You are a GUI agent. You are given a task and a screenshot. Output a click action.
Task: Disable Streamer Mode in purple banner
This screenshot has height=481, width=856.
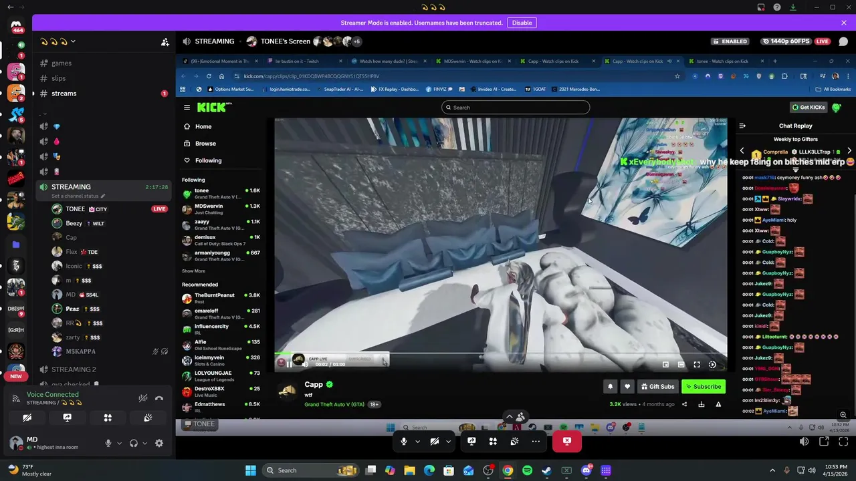pyautogui.click(x=522, y=23)
